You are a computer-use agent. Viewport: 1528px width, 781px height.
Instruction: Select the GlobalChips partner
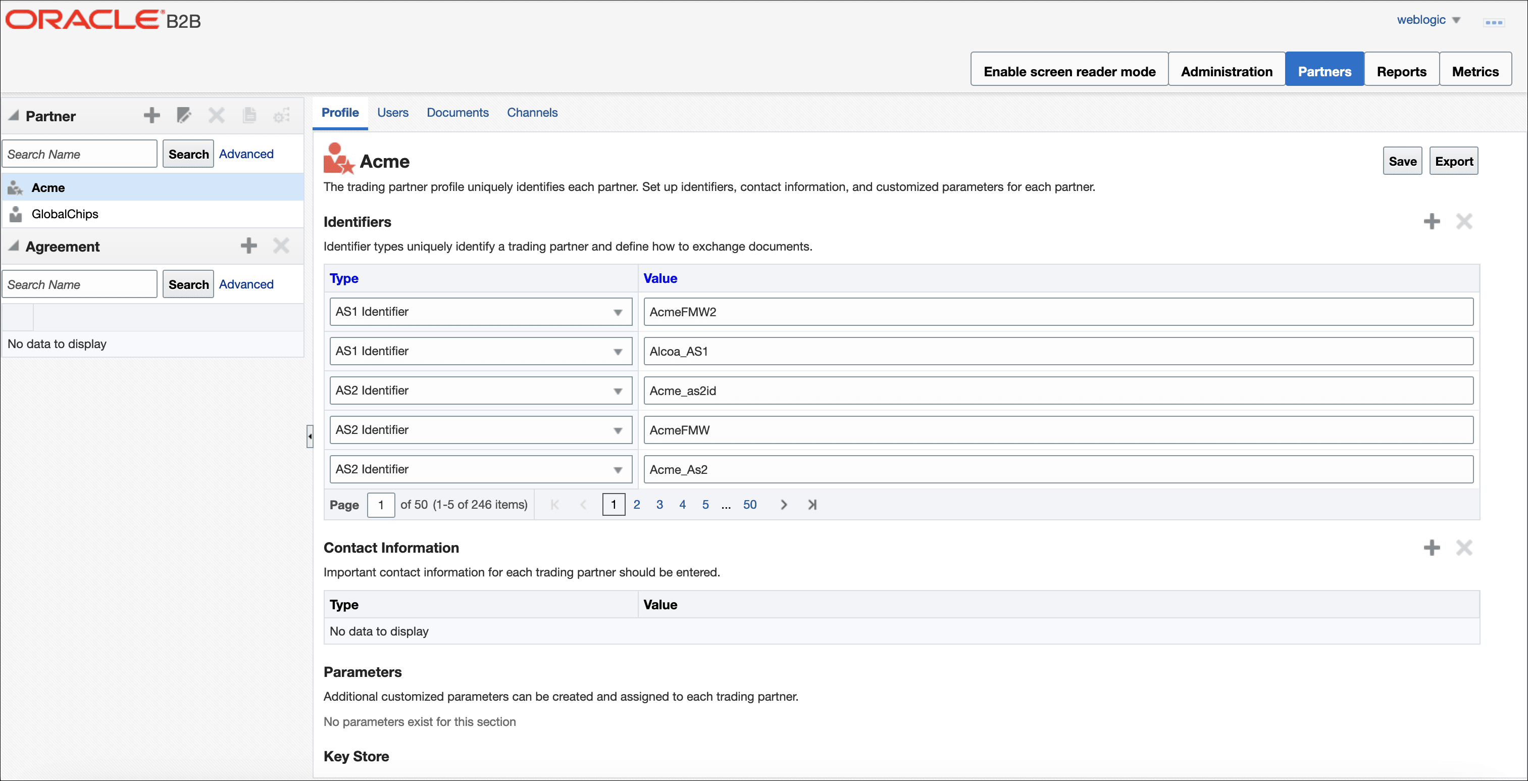153,214
